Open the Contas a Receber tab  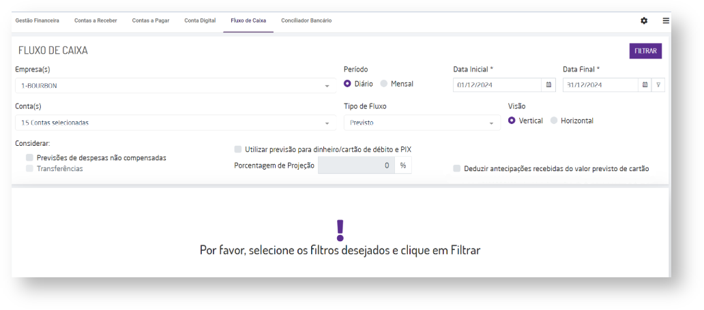coord(96,20)
